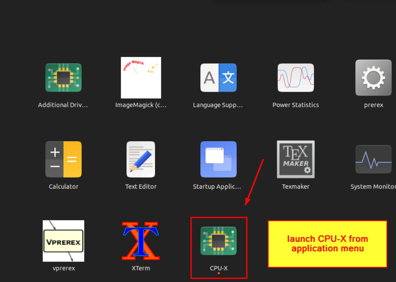The height and width of the screenshot is (282, 396).
Task: Click the Texmaker label text
Action: (x=295, y=186)
